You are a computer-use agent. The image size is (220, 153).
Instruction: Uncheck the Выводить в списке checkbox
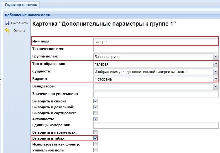(x=96, y=101)
